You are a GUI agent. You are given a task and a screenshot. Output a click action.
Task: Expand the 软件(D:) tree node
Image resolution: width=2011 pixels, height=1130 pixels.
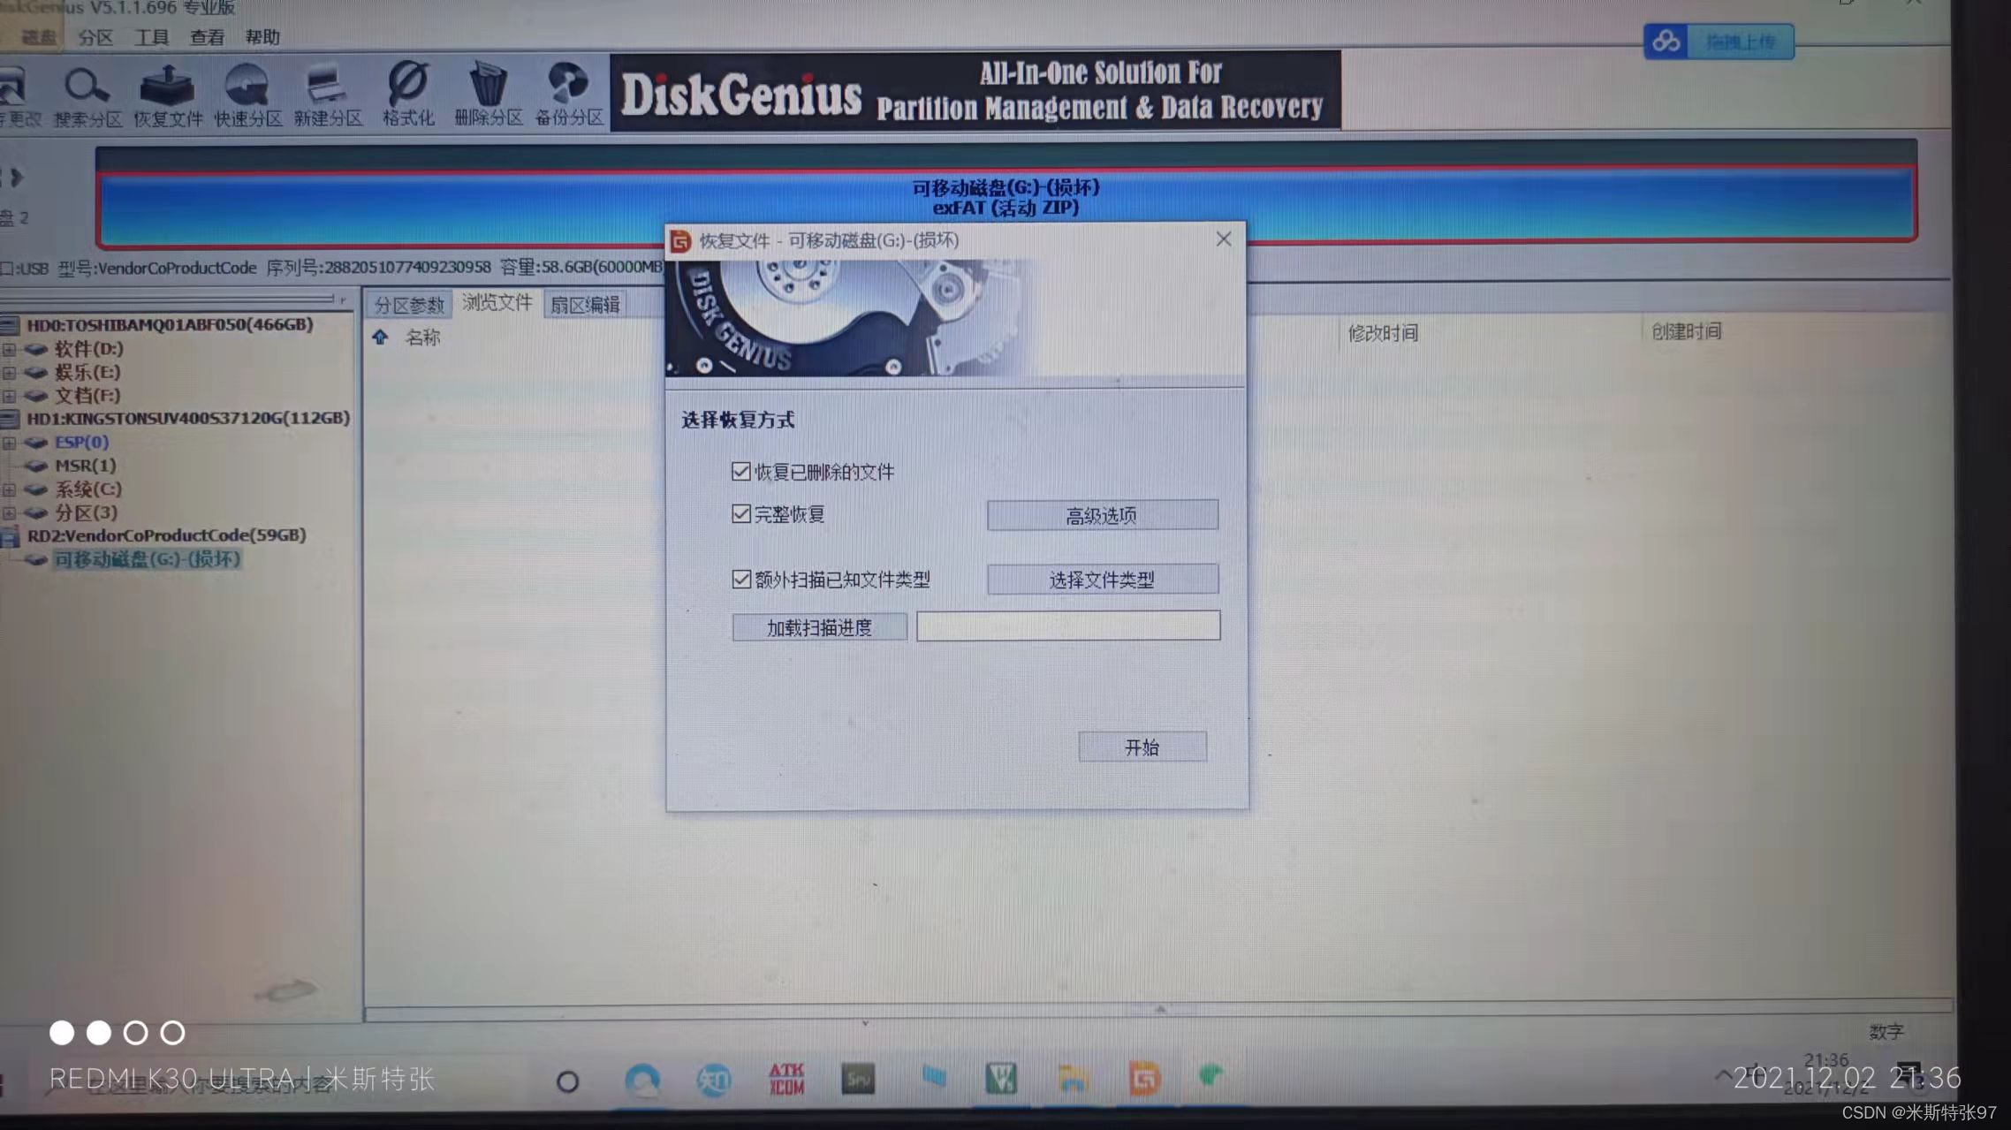point(9,350)
